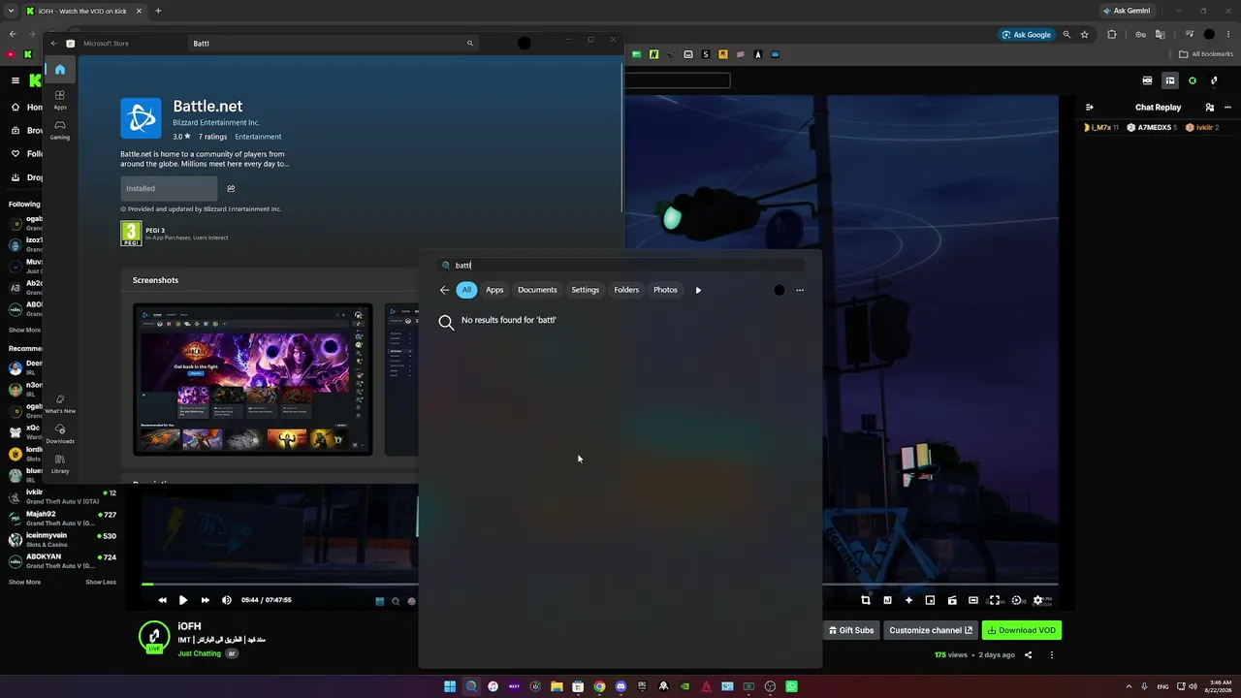Viewport: 1241px width, 698px height.
Task: Open Chrome three-dot menu
Action: pos(1228,35)
